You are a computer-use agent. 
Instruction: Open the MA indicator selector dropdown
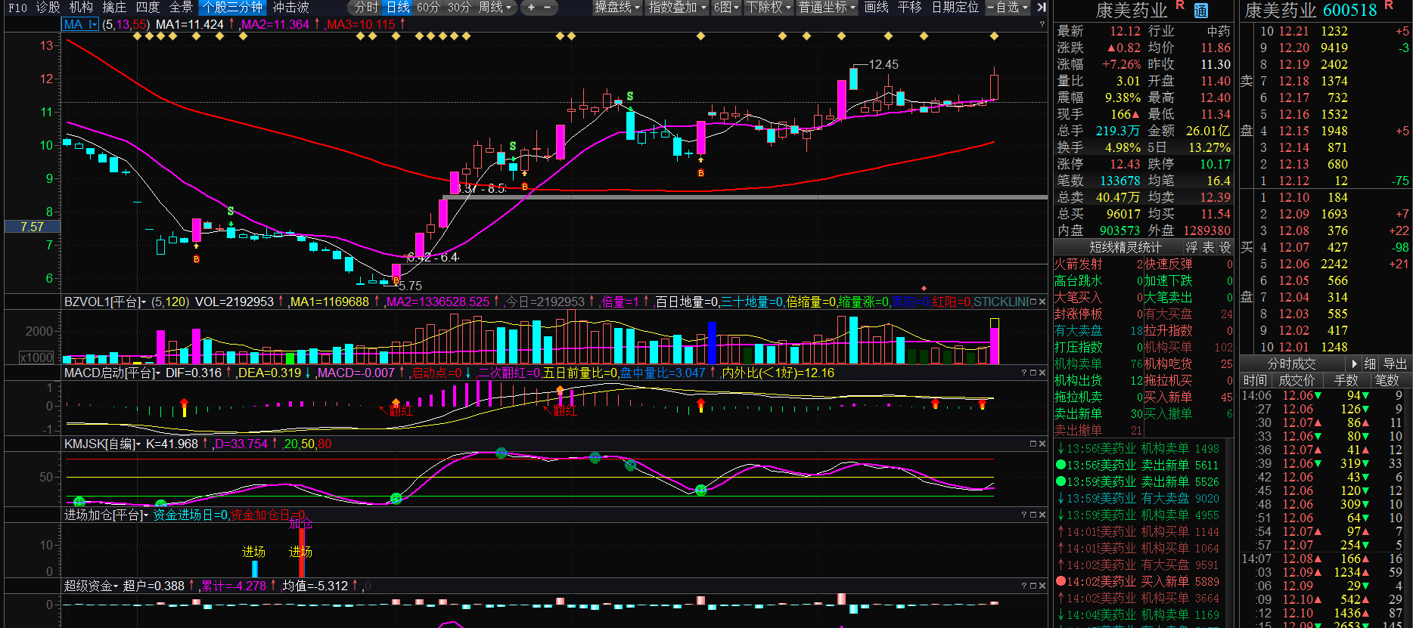(x=81, y=24)
